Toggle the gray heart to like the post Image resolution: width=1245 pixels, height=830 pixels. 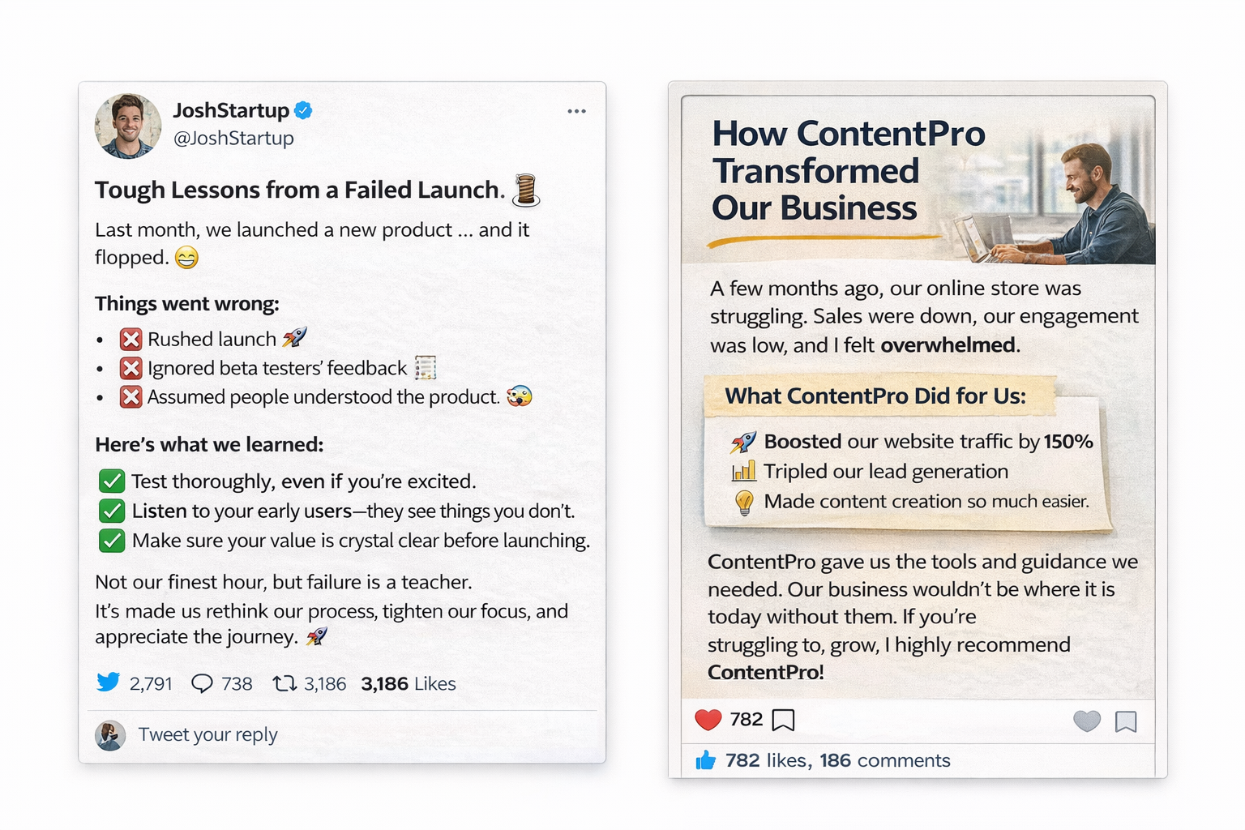click(1086, 721)
